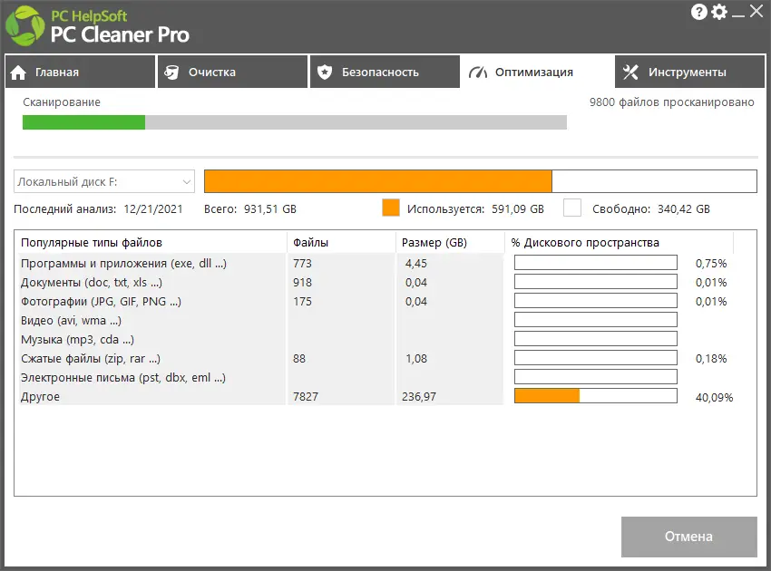Click the Последний анализ date 12/21/2021

[153, 208]
